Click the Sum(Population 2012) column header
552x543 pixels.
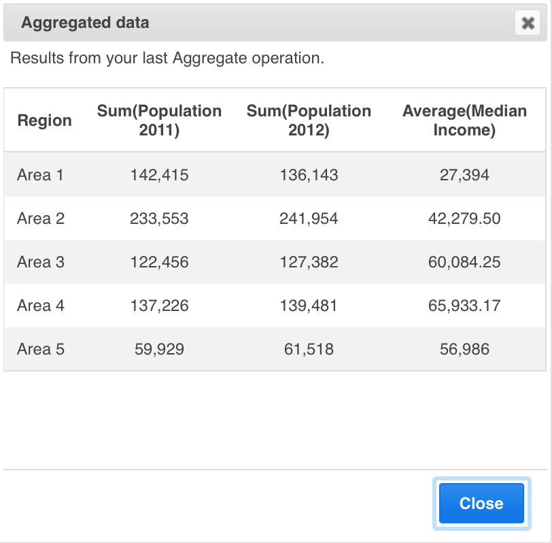click(x=309, y=120)
